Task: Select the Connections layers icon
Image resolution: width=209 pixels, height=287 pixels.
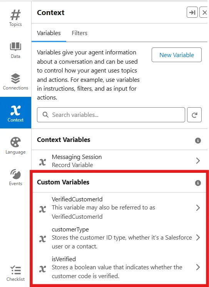Action: [x=15, y=78]
